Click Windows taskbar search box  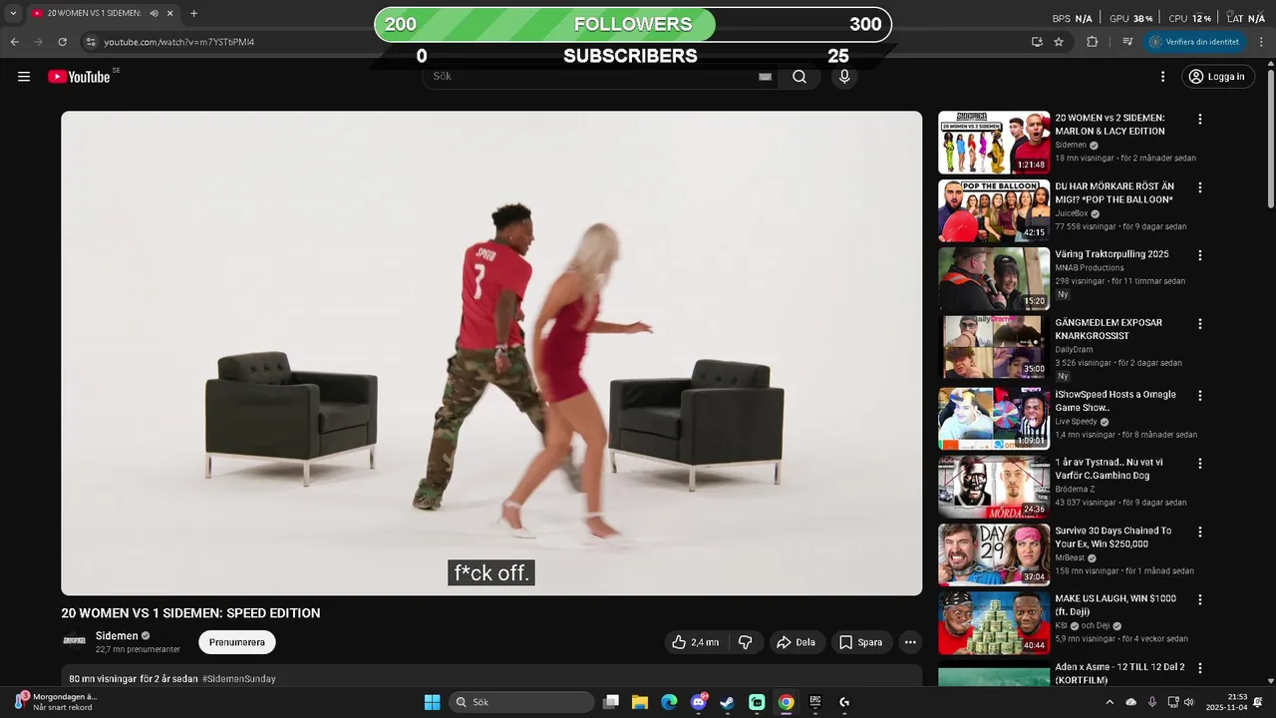[521, 702]
